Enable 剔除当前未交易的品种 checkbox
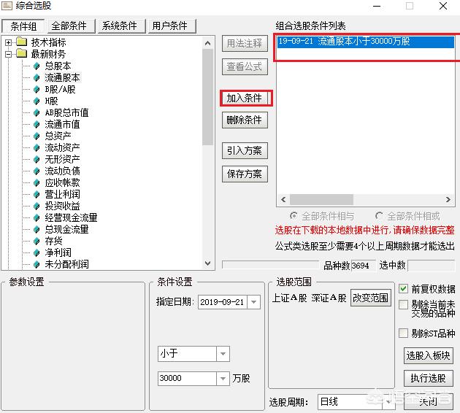 404,305
